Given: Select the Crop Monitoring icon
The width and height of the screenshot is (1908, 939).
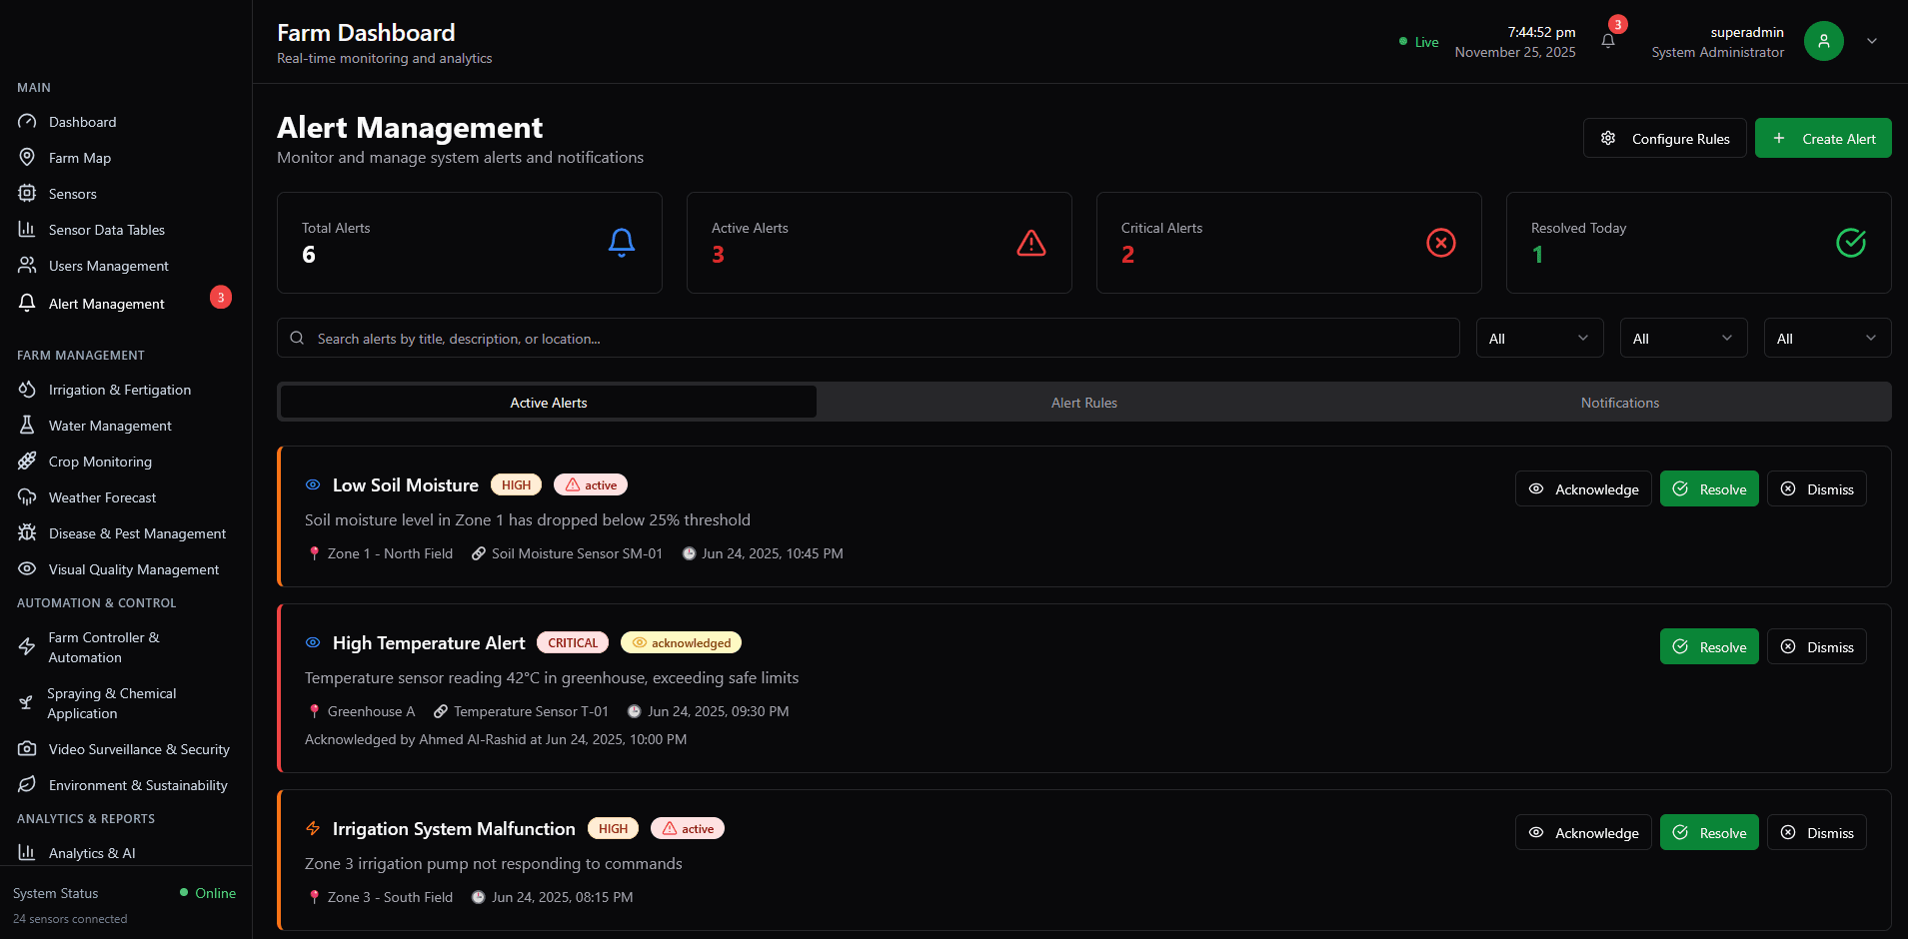Looking at the screenshot, I should 28,461.
